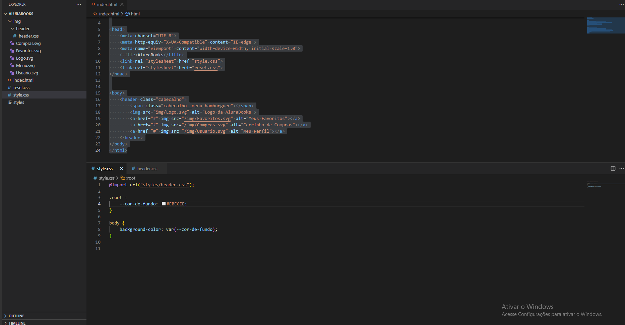The width and height of the screenshot is (625, 325).
Task: Switch to the index.html editor tab
Action: point(107,4)
